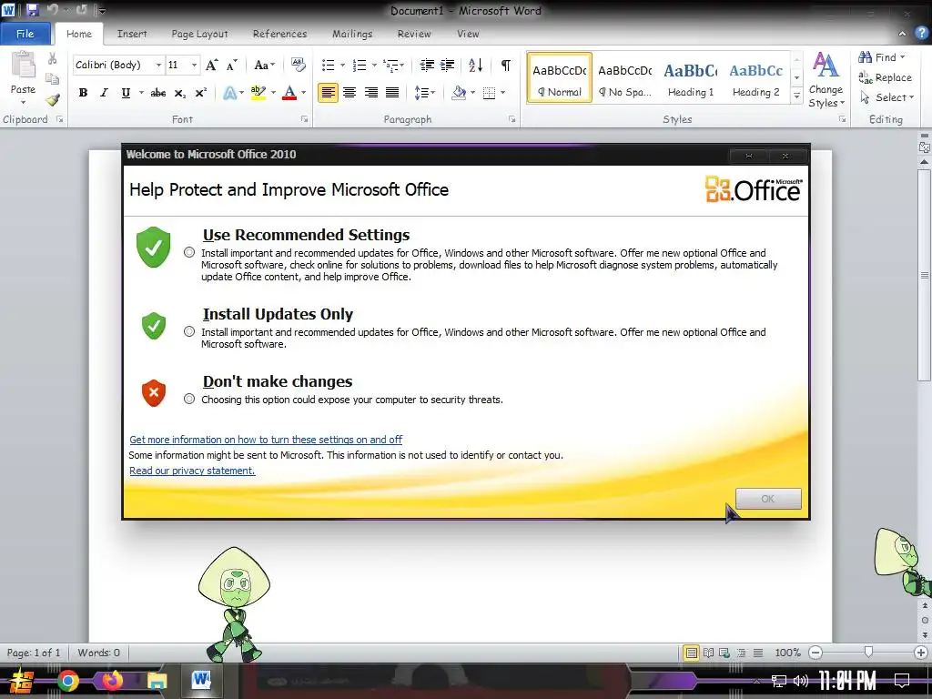Image resolution: width=932 pixels, height=699 pixels.
Task: Click the Shrink Font icon
Action: tap(232, 65)
